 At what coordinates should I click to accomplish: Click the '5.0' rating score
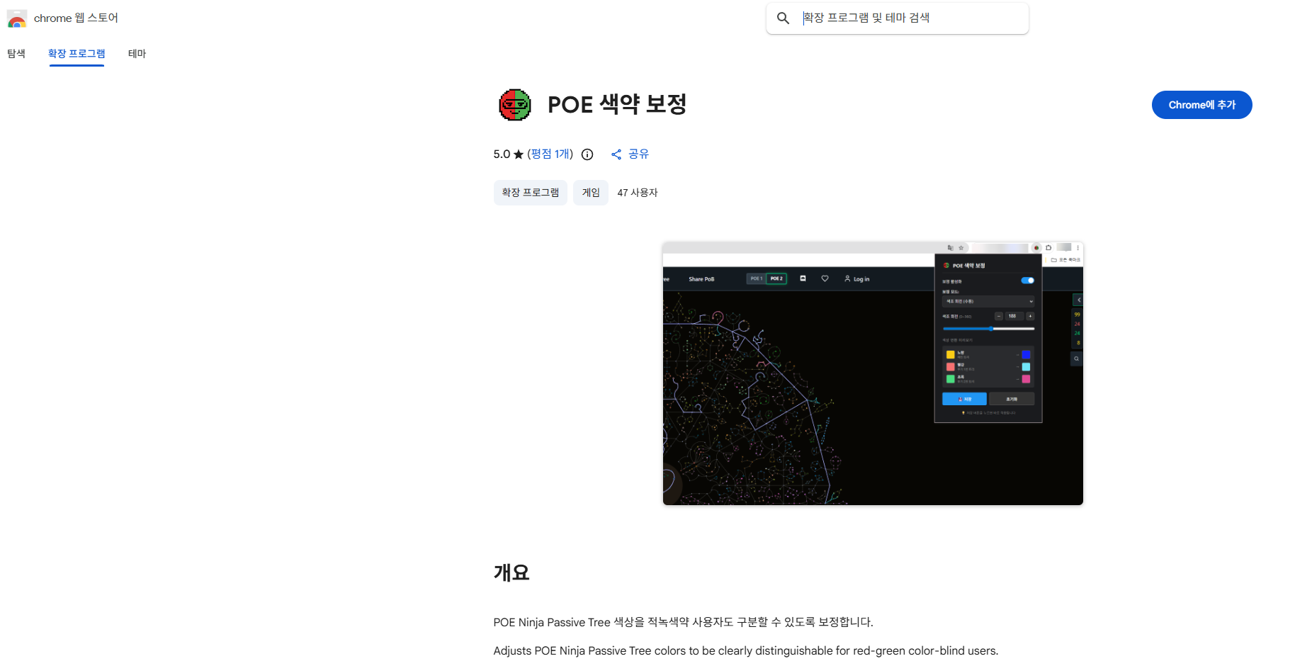click(502, 154)
